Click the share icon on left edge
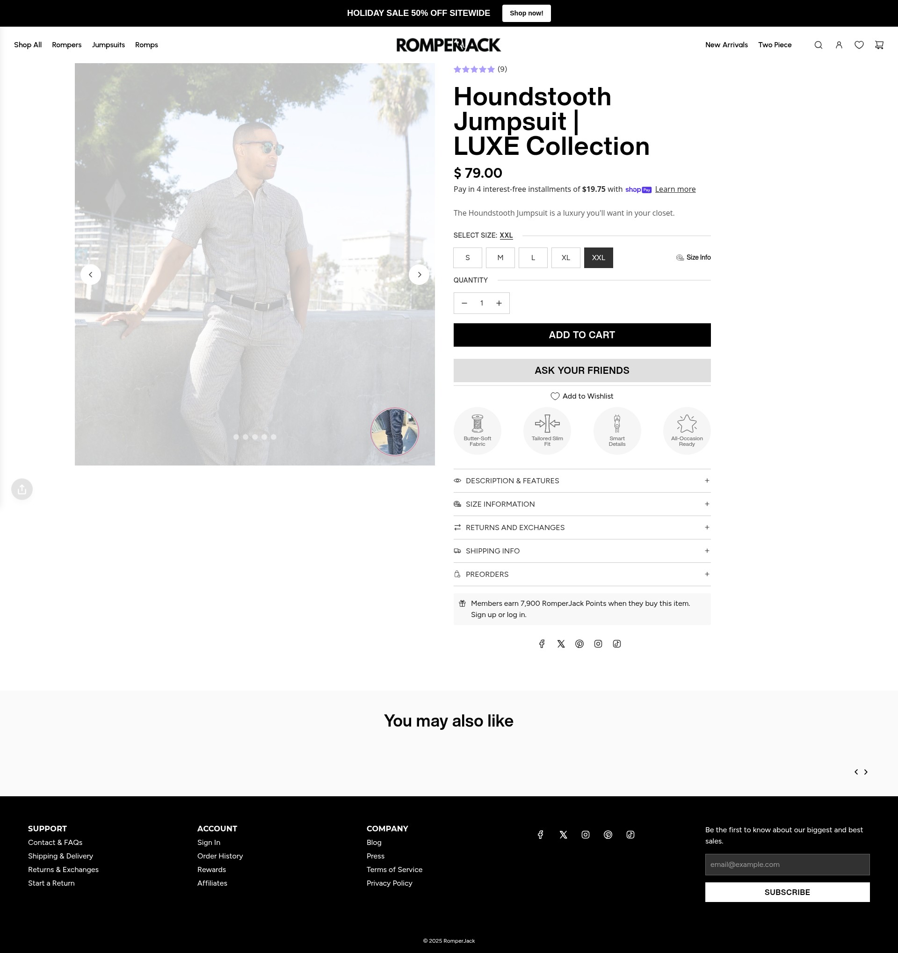 coord(22,489)
